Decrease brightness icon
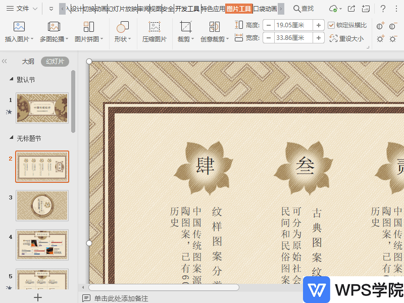 click(x=393, y=39)
